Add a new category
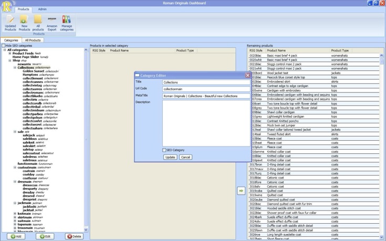Viewport: 386px width, 241px height. coord(16,236)
